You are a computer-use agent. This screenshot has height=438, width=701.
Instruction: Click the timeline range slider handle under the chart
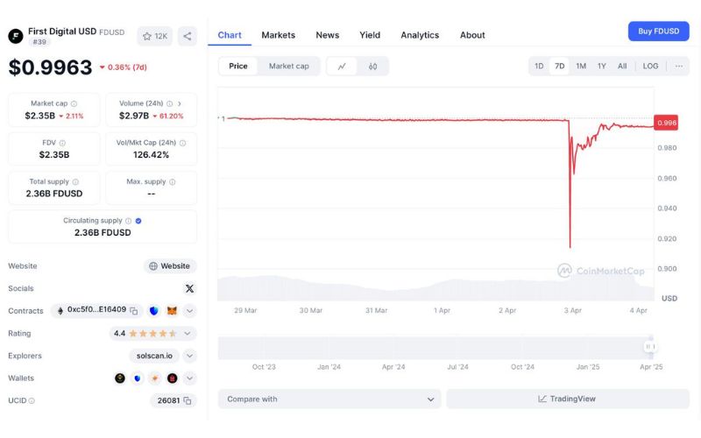click(649, 347)
